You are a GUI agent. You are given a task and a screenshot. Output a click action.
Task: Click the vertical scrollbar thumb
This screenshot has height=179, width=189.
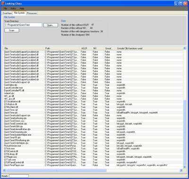point(184,132)
